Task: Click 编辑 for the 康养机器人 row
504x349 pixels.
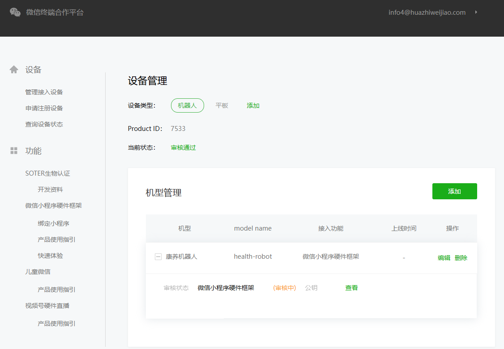Action: tap(444, 258)
